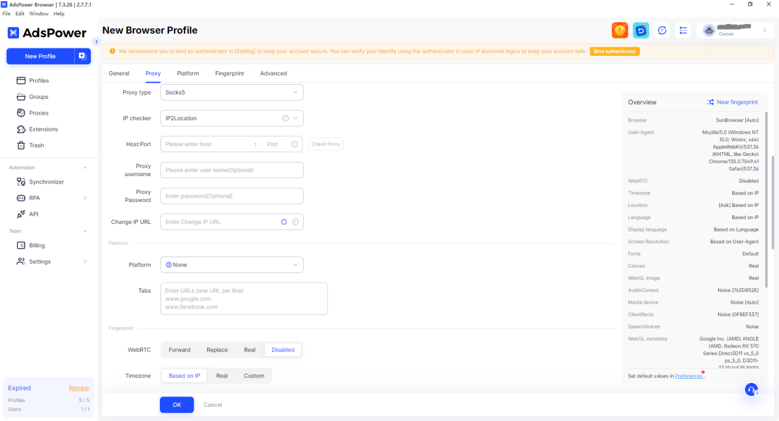The height and width of the screenshot is (421, 779).
Task: Click the task list icon in header
Action: pos(683,30)
